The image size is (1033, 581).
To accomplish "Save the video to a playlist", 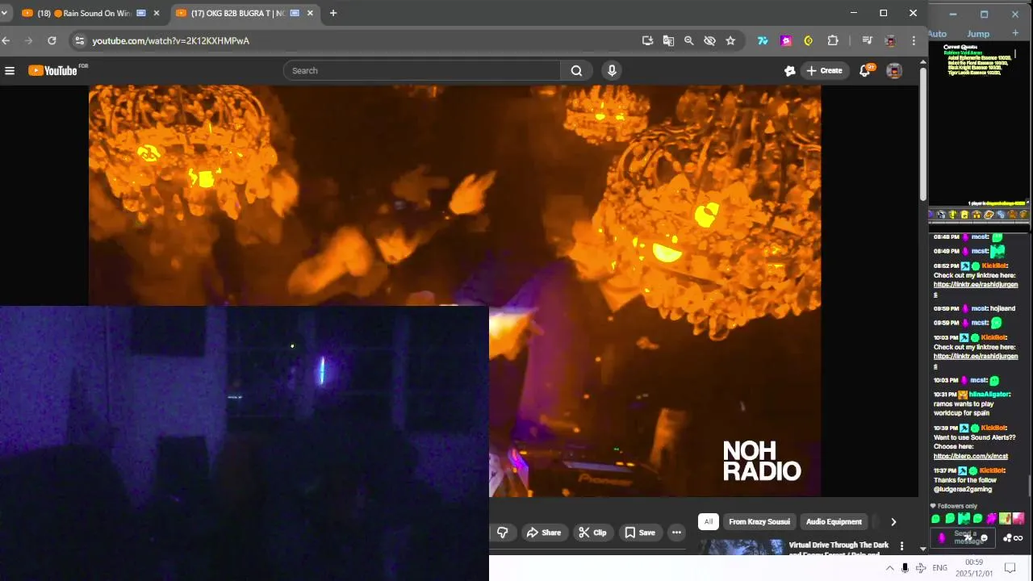I will pos(639,533).
